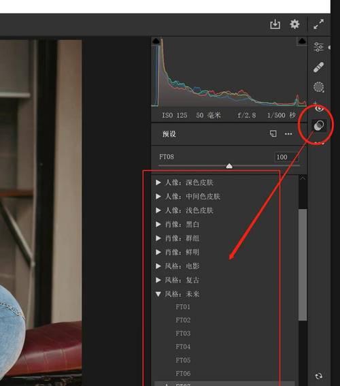Apply the FT06 preset
The width and height of the screenshot is (340, 386).
click(x=183, y=374)
